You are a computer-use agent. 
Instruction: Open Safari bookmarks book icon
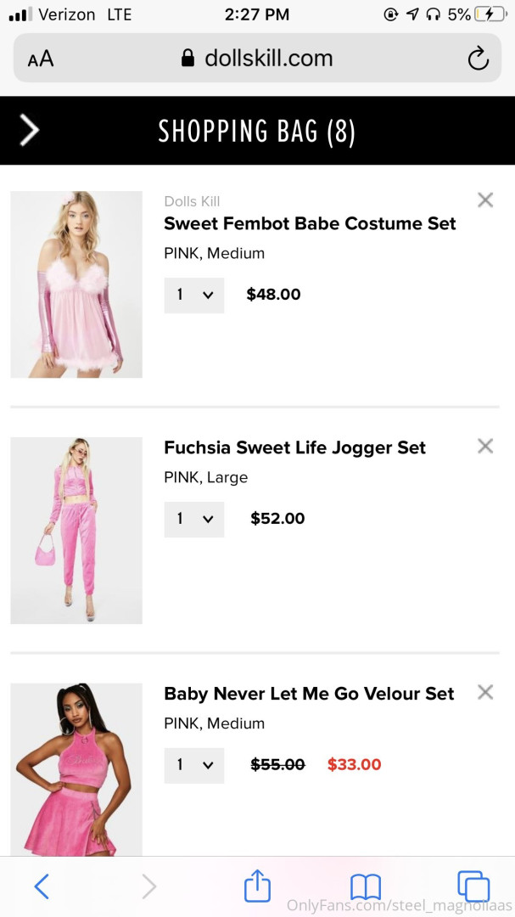coord(366,886)
